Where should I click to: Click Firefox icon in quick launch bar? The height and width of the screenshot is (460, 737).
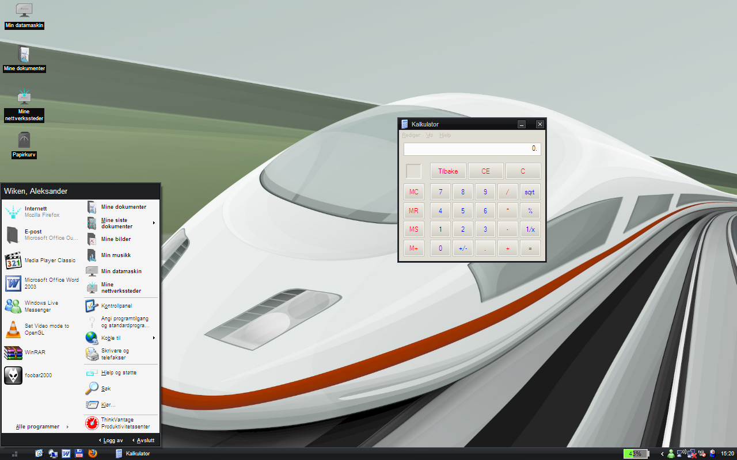pyautogui.click(x=93, y=454)
